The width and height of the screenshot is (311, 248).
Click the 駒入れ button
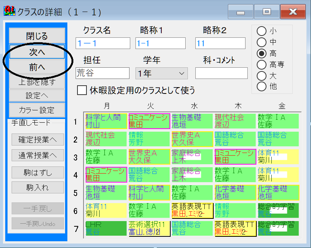click(38, 187)
